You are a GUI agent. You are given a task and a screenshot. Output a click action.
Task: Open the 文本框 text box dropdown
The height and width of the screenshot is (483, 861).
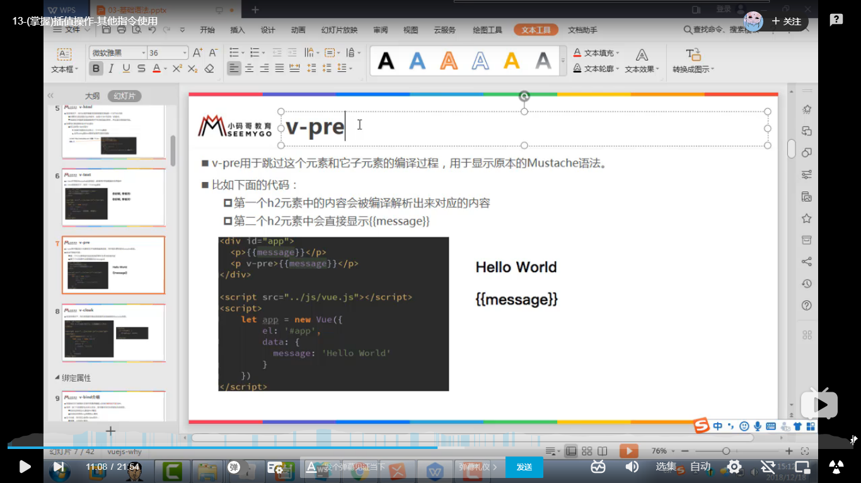65,70
